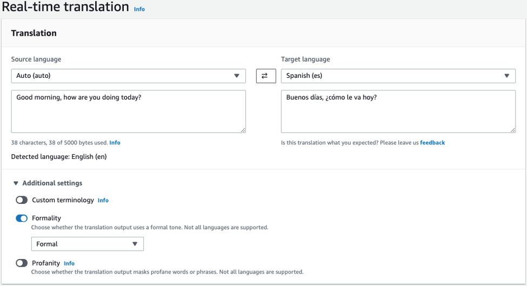The image size is (528, 286).
Task: Open the Source language Auto dropdown
Action: pyautogui.click(x=128, y=76)
